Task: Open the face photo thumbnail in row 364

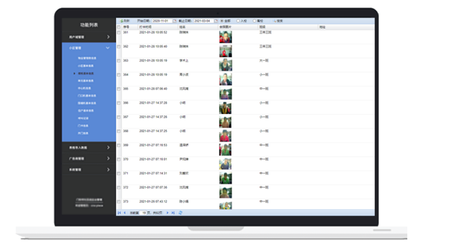Action: coord(225,79)
